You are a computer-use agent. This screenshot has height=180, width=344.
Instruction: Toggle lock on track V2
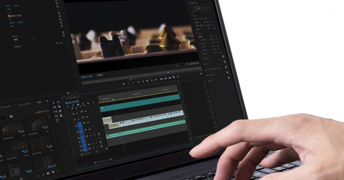click(x=76, y=126)
